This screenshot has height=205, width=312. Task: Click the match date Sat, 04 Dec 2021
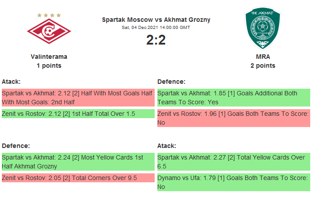(156, 28)
